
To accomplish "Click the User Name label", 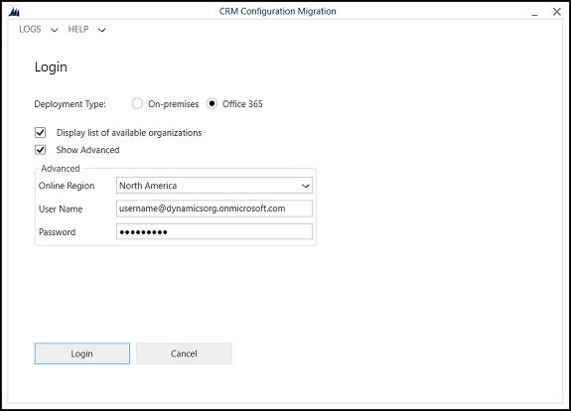I will [61, 208].
